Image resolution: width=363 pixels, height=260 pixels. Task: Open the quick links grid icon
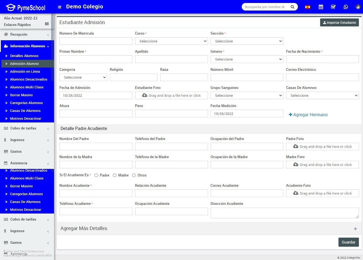(47, 24)
